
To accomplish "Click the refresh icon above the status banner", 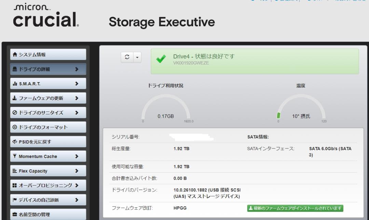I will 126,57.
